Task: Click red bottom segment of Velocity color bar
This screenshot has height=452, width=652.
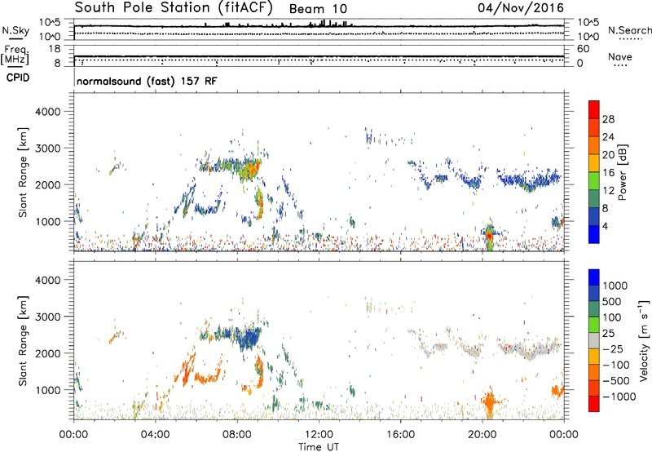Action: 594,404
